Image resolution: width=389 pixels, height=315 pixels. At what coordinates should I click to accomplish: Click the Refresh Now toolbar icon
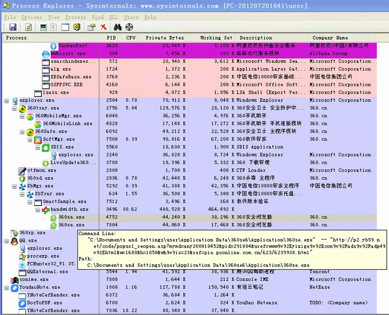click(x=29, y=27)
